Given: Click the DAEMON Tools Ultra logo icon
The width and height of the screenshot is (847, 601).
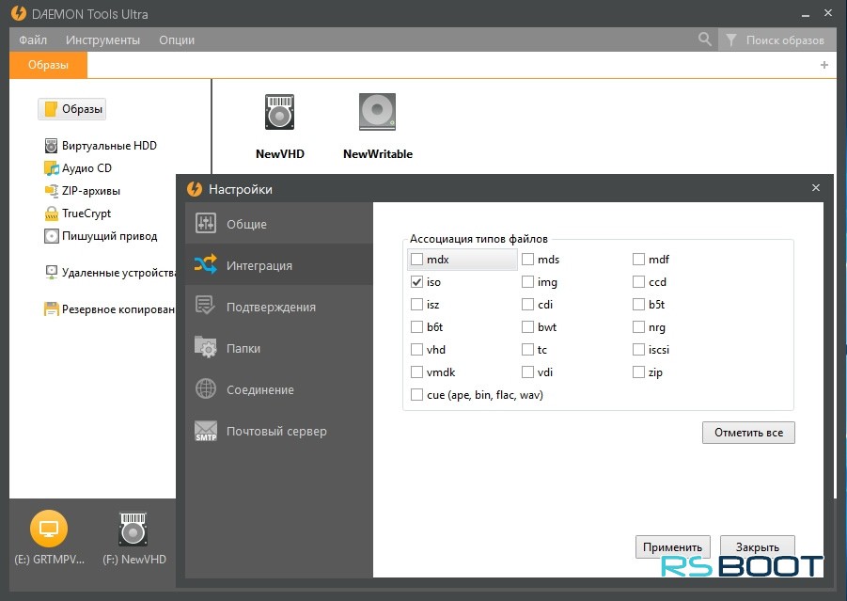Looking at the screenshot, I should (x=19, y=13).
